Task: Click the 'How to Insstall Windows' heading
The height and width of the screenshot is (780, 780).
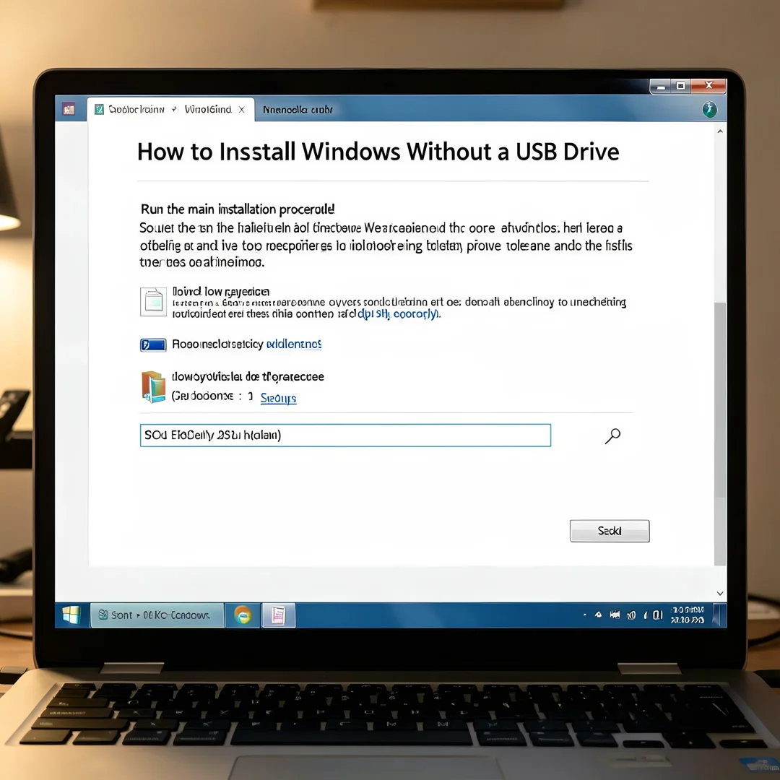Action: pos(378,152)
